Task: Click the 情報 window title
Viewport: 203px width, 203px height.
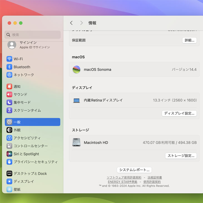Action: coord(92,23)
